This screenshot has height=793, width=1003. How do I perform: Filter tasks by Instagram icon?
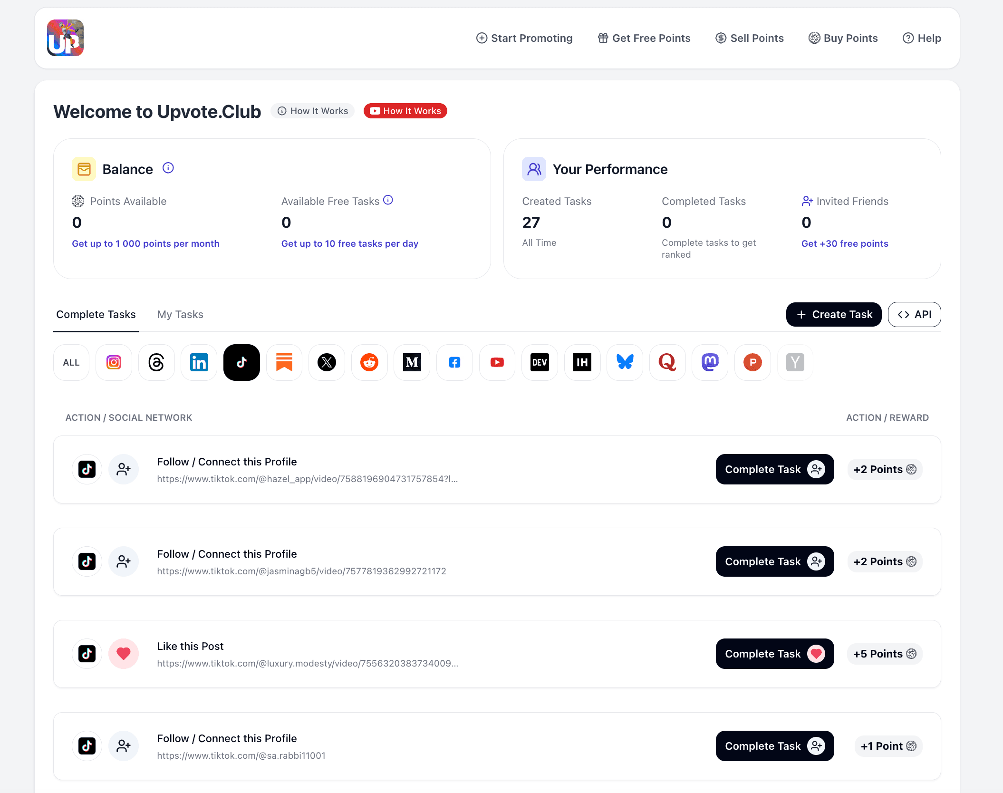click(114, 362)
